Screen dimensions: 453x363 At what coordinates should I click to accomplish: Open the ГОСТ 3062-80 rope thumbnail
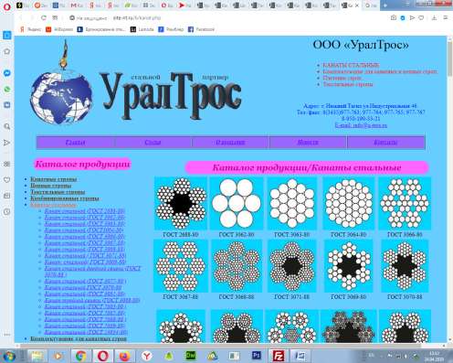237,204
